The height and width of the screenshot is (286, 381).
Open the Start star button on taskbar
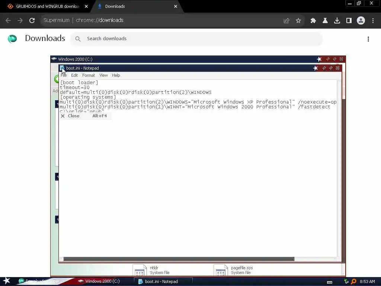pos(7,281)
